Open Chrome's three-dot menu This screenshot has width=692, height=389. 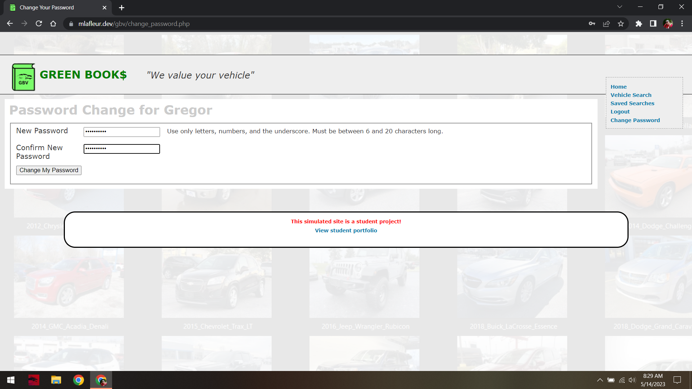coord(682,24)
